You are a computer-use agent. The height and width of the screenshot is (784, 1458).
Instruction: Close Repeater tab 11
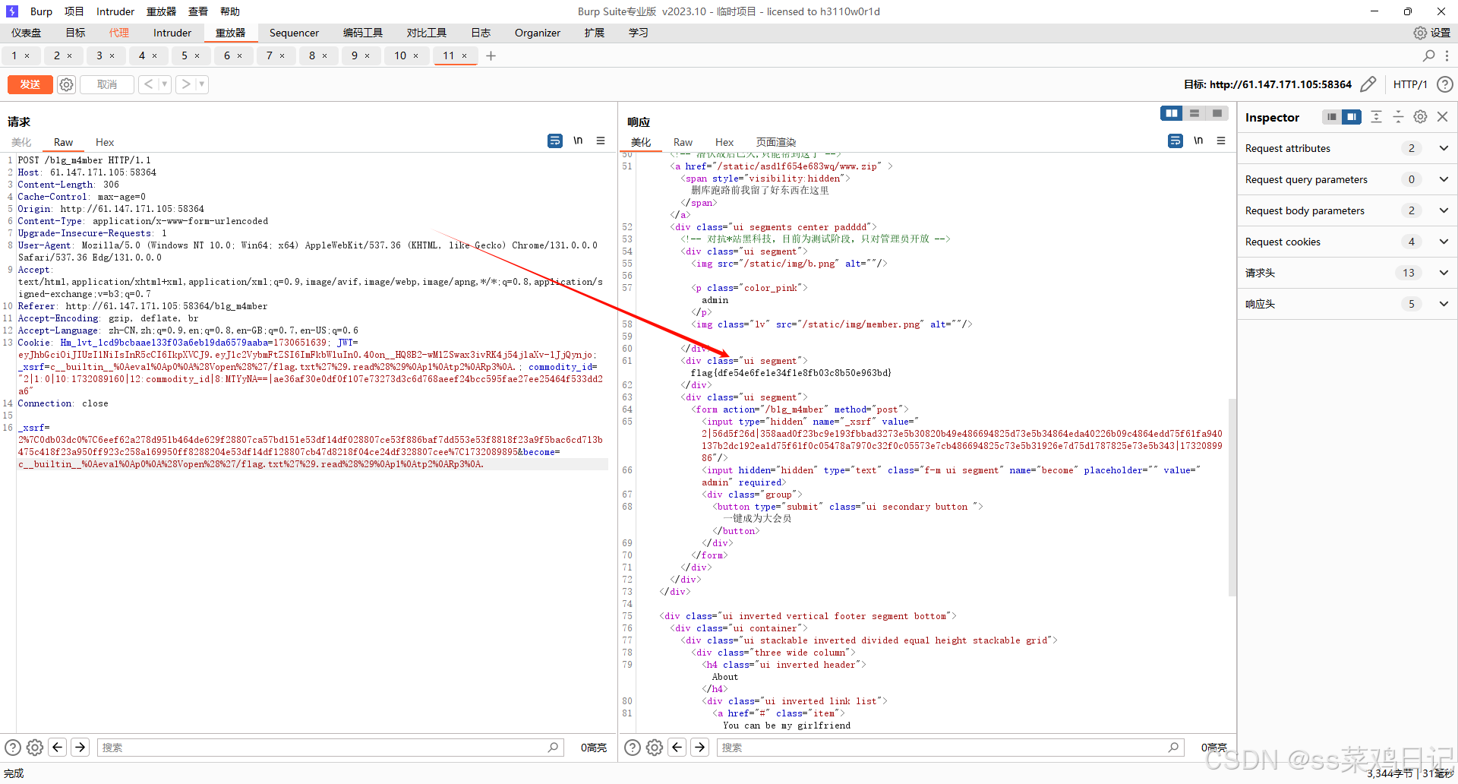465,55
